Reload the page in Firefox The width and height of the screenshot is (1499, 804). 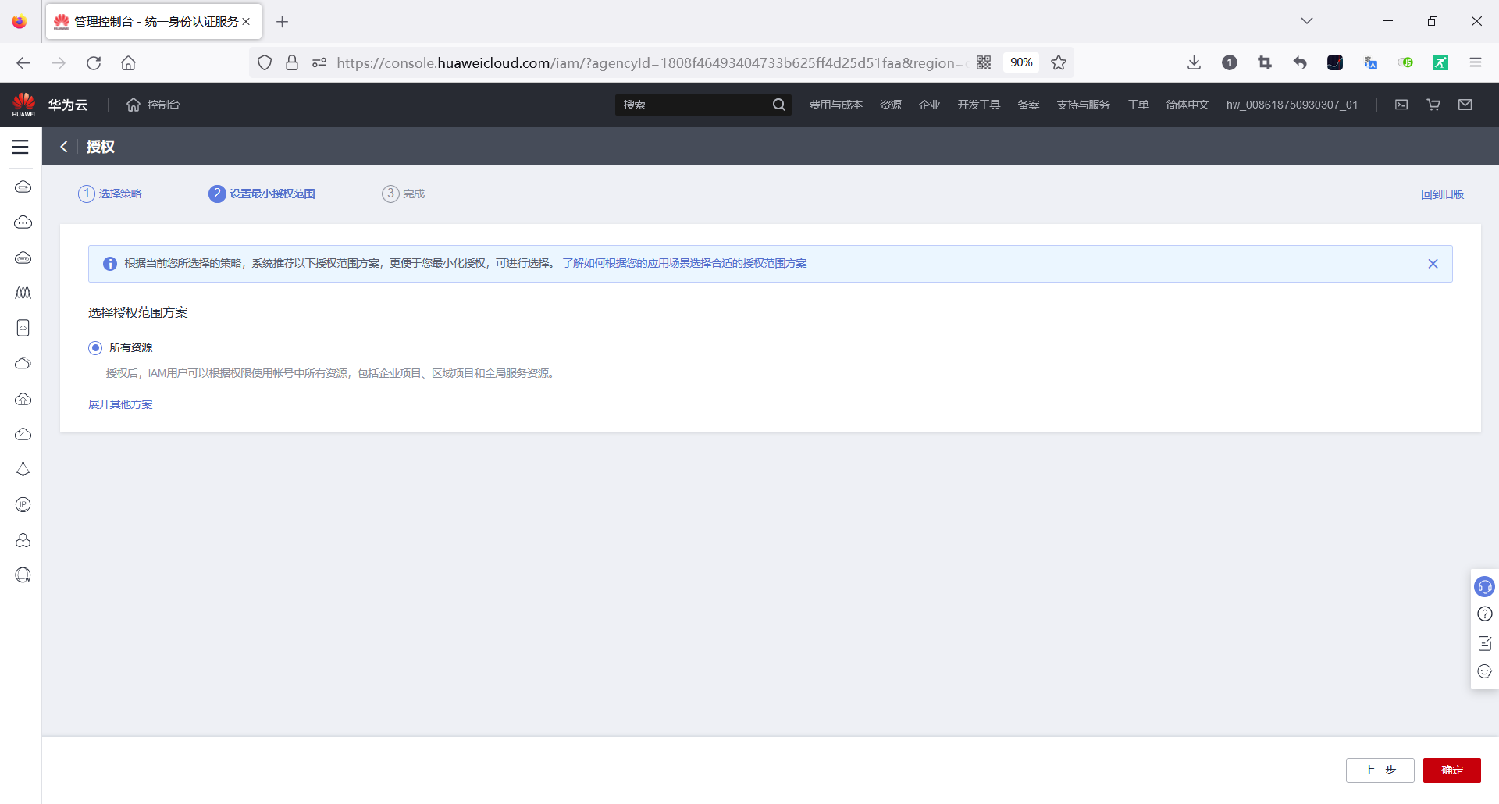coord(94,63)
